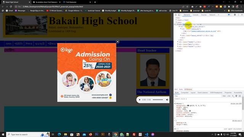This screenshot has height=137, width=244.
Task: Open the DevTools issues counter badge
Action: click(230, 15)
